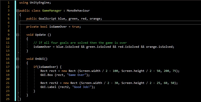The width and height of the screenshot is (201, 102).
Task: Click line number 18 in the gutter
Action: point(8,71)
